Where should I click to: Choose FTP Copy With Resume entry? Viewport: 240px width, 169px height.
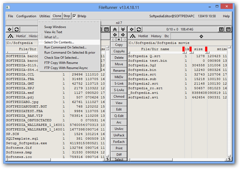pyautogui.click(x=69, y=63)
